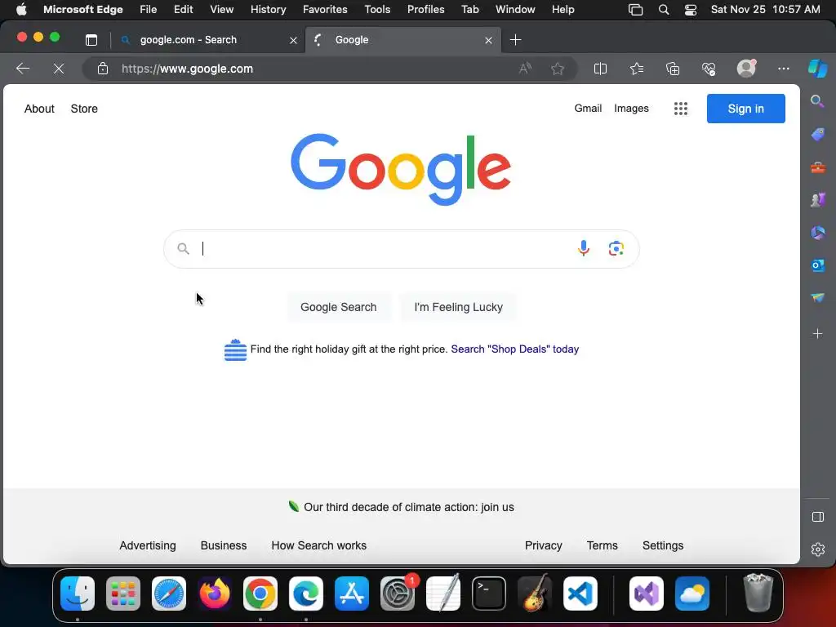Screen dimensions: 836x627
Task: Open the History menu
Action: click(268, 10)
